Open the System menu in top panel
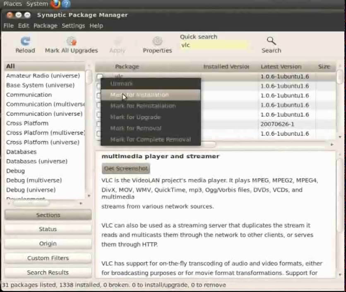 tap(37, 4)
